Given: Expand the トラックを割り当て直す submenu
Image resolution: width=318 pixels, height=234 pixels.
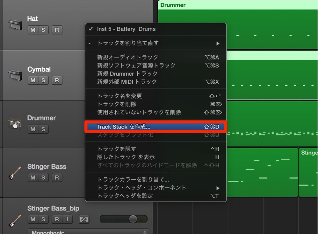Looking at the screenshot, I should [156, 43].
